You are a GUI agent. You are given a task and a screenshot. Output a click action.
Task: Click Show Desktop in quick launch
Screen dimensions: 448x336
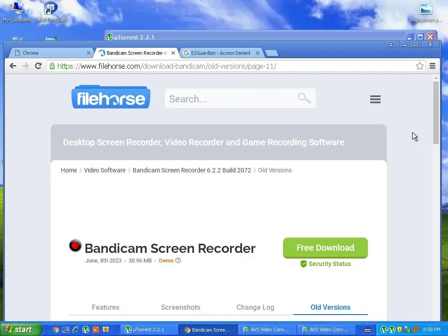[66, 329]
